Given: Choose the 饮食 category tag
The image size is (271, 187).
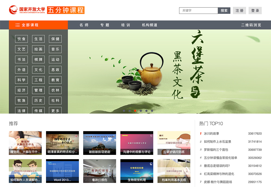Looking at the screenshot, I should pos(21,39).
